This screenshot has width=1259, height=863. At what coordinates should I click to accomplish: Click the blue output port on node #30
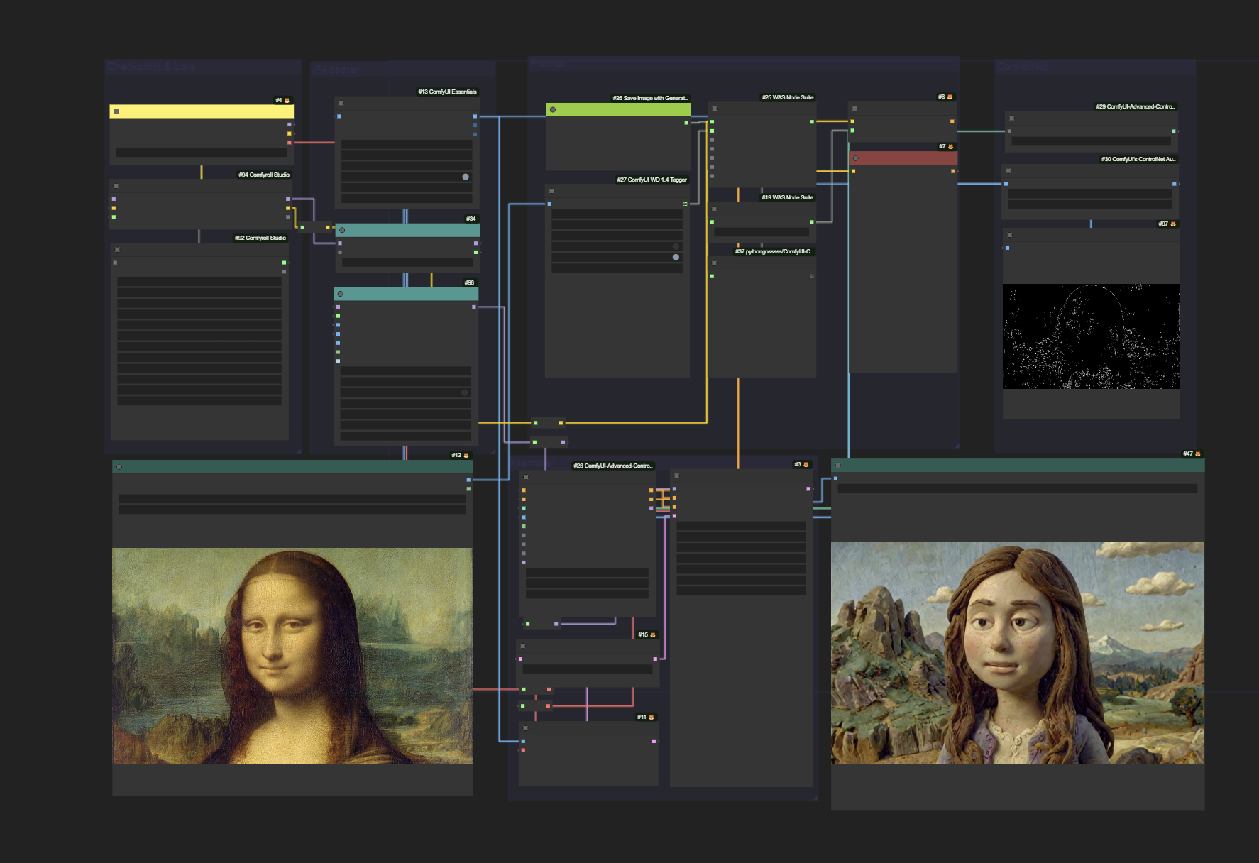1175,184
